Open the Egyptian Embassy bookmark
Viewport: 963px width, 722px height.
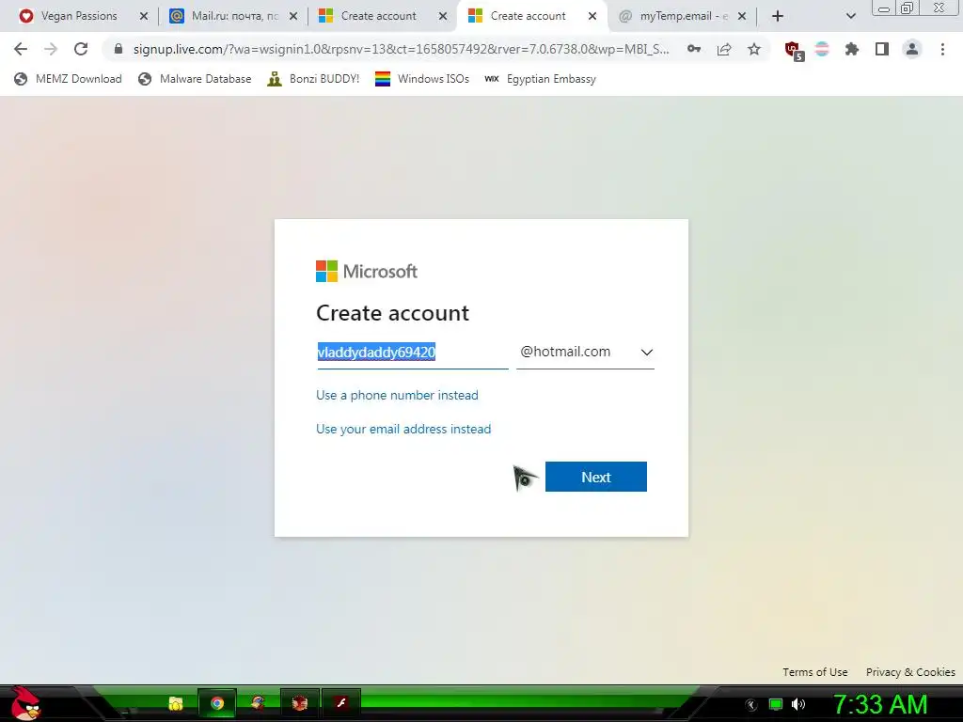[540, 79]
